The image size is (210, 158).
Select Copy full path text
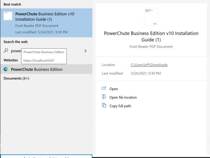coord(120,106)
